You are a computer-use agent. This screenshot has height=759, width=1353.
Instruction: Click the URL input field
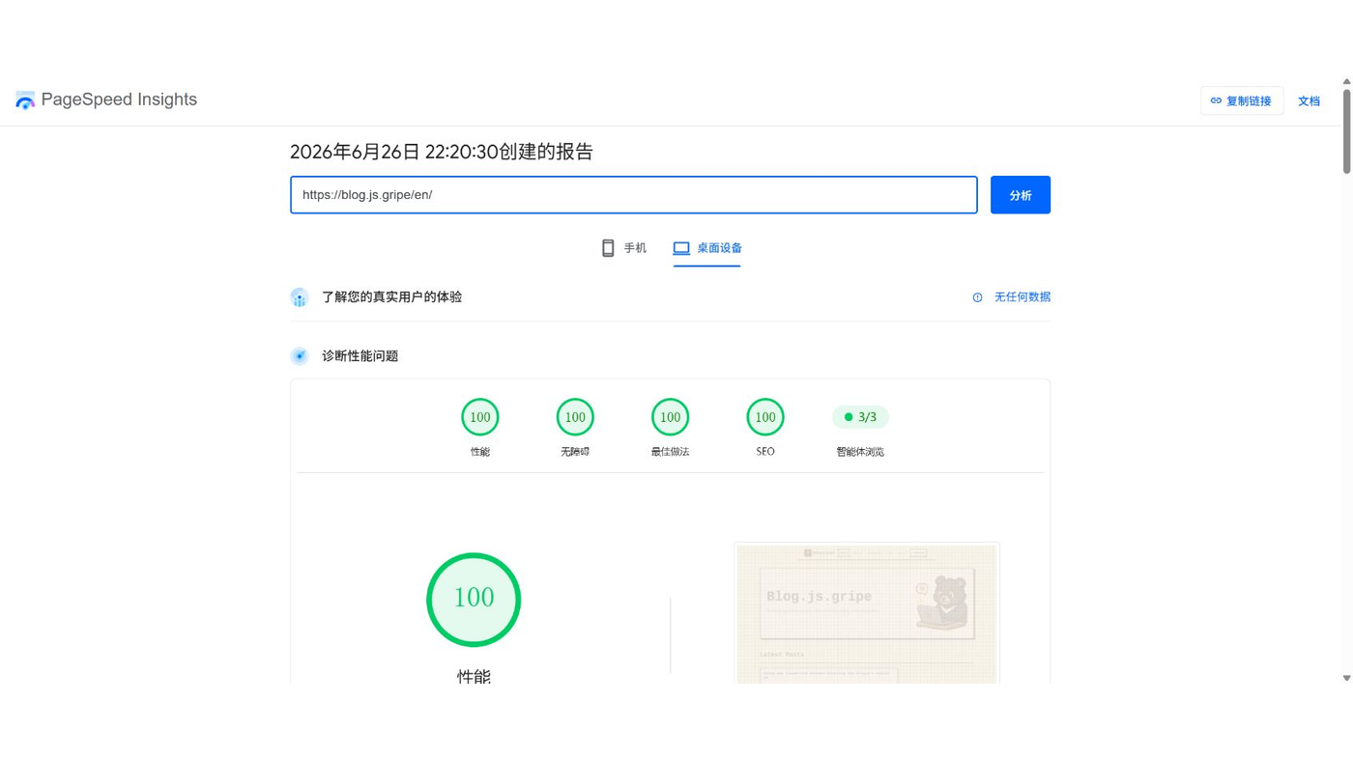pyautogui.click(x=634, y=195)
